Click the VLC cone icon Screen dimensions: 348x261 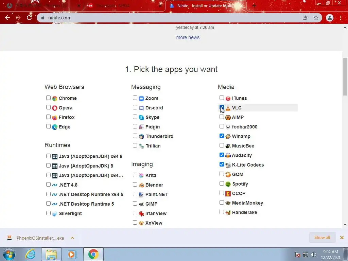(x=228, y=108)
